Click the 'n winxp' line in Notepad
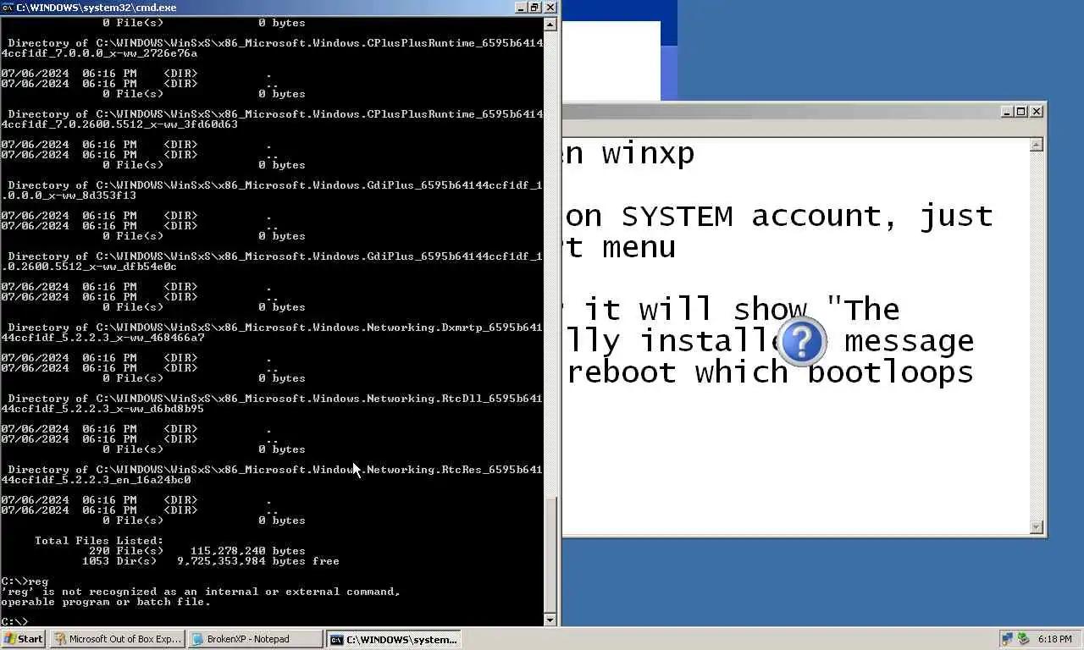Image resolution: width=1084 pixels, height=650 pixels. point(629,153)
